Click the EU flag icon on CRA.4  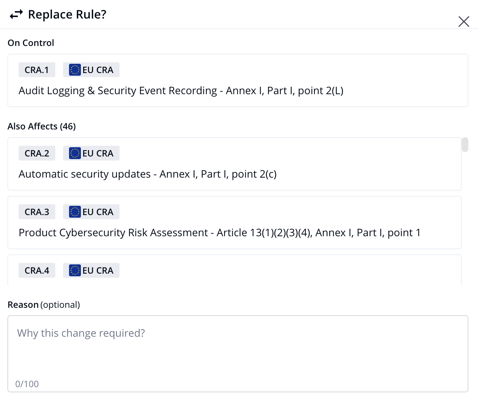(75, 270)
